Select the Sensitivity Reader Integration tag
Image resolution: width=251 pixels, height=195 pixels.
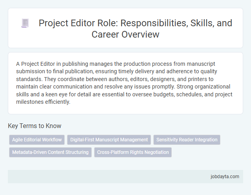(x=187, y=140)
